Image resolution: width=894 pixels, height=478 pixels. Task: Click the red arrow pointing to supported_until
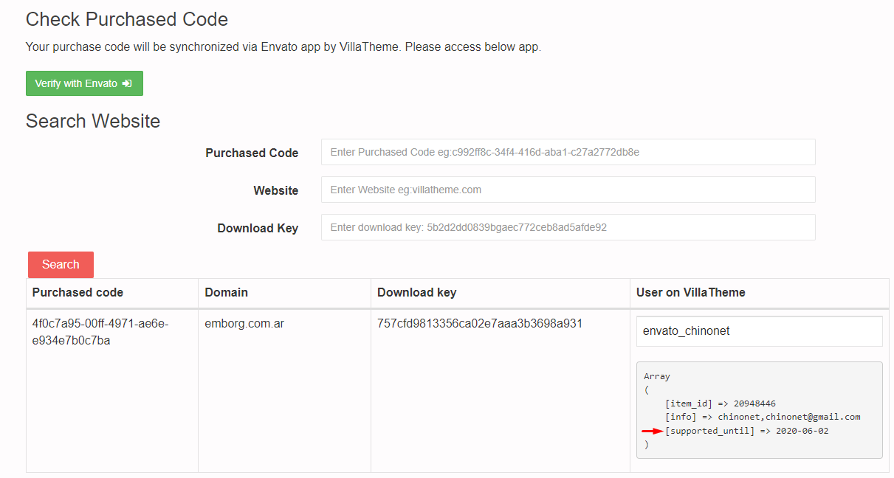(652, 431)
